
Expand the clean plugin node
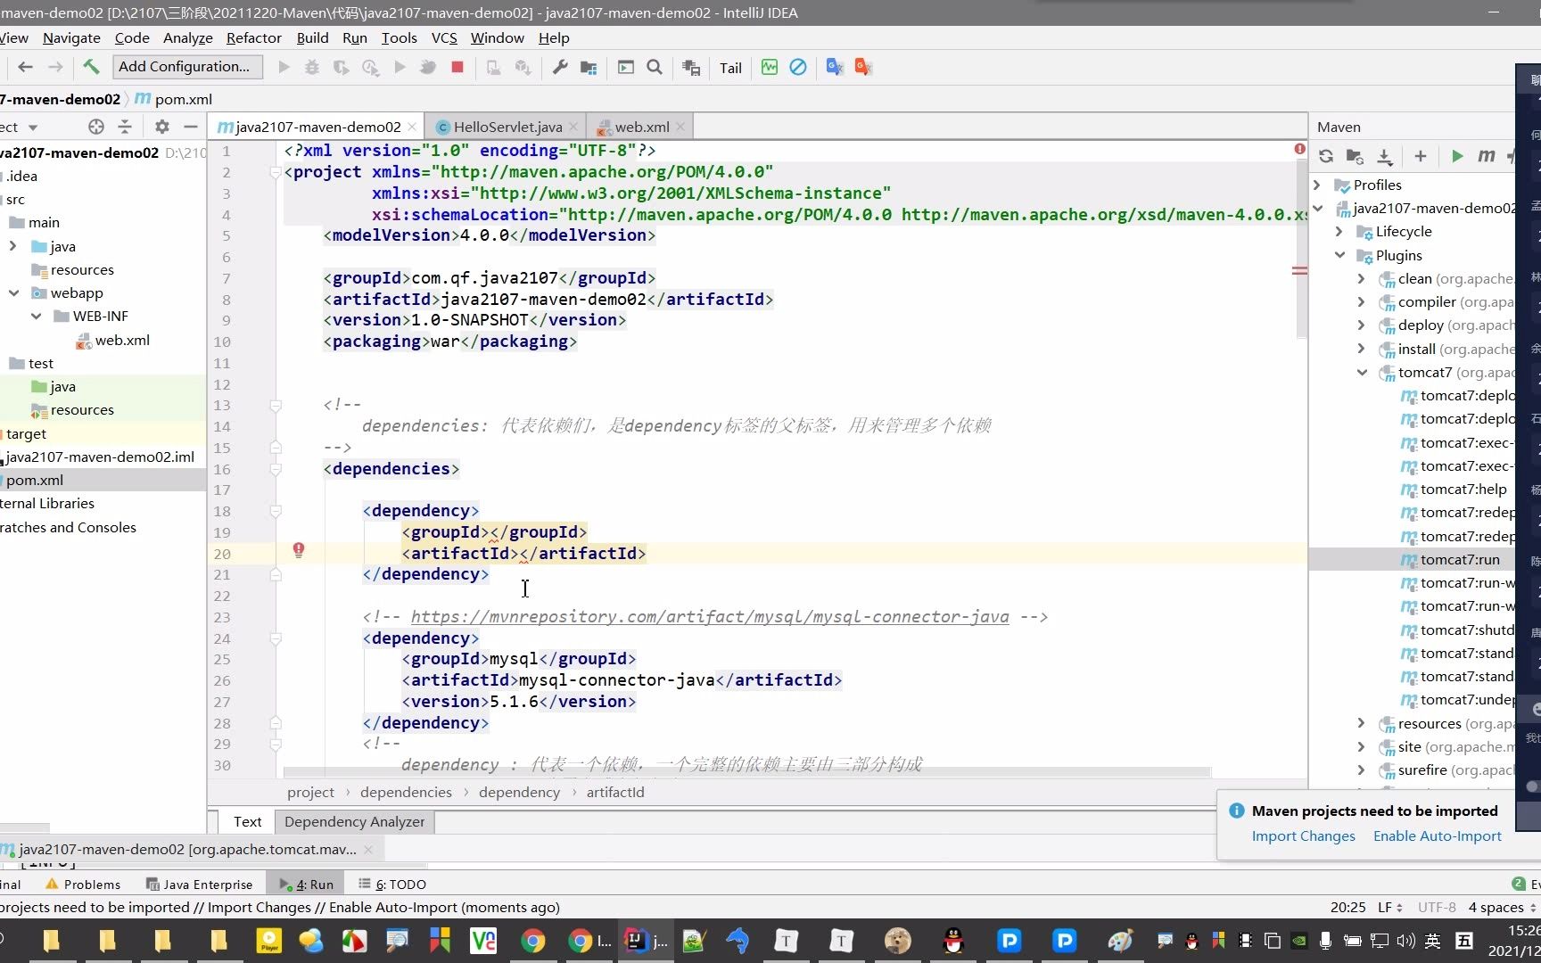[x=1362, y=278]
